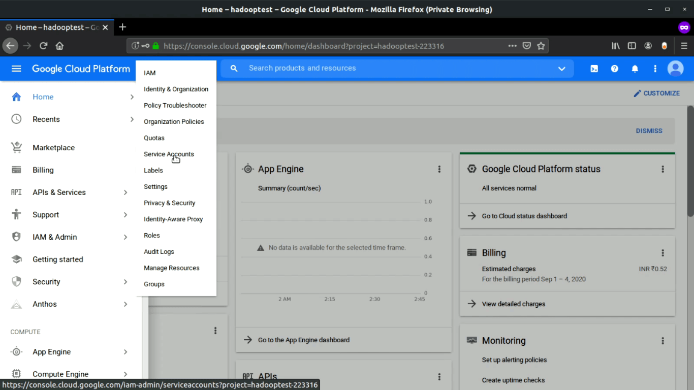The height and width of the screenshot is (390, 694).
Task: Click the App Engine icon in sidebar
Action: [16, 352]
